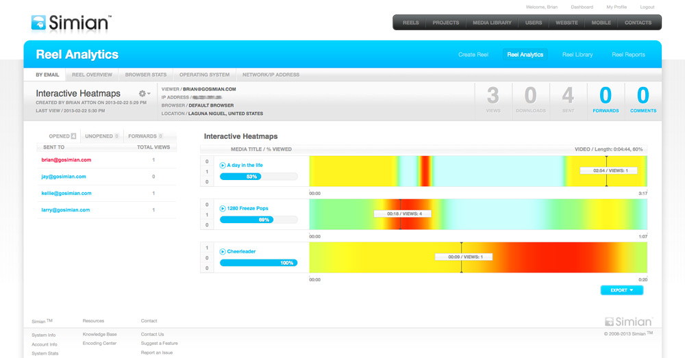Click the Simian logo in the header

tap(71, 23)
